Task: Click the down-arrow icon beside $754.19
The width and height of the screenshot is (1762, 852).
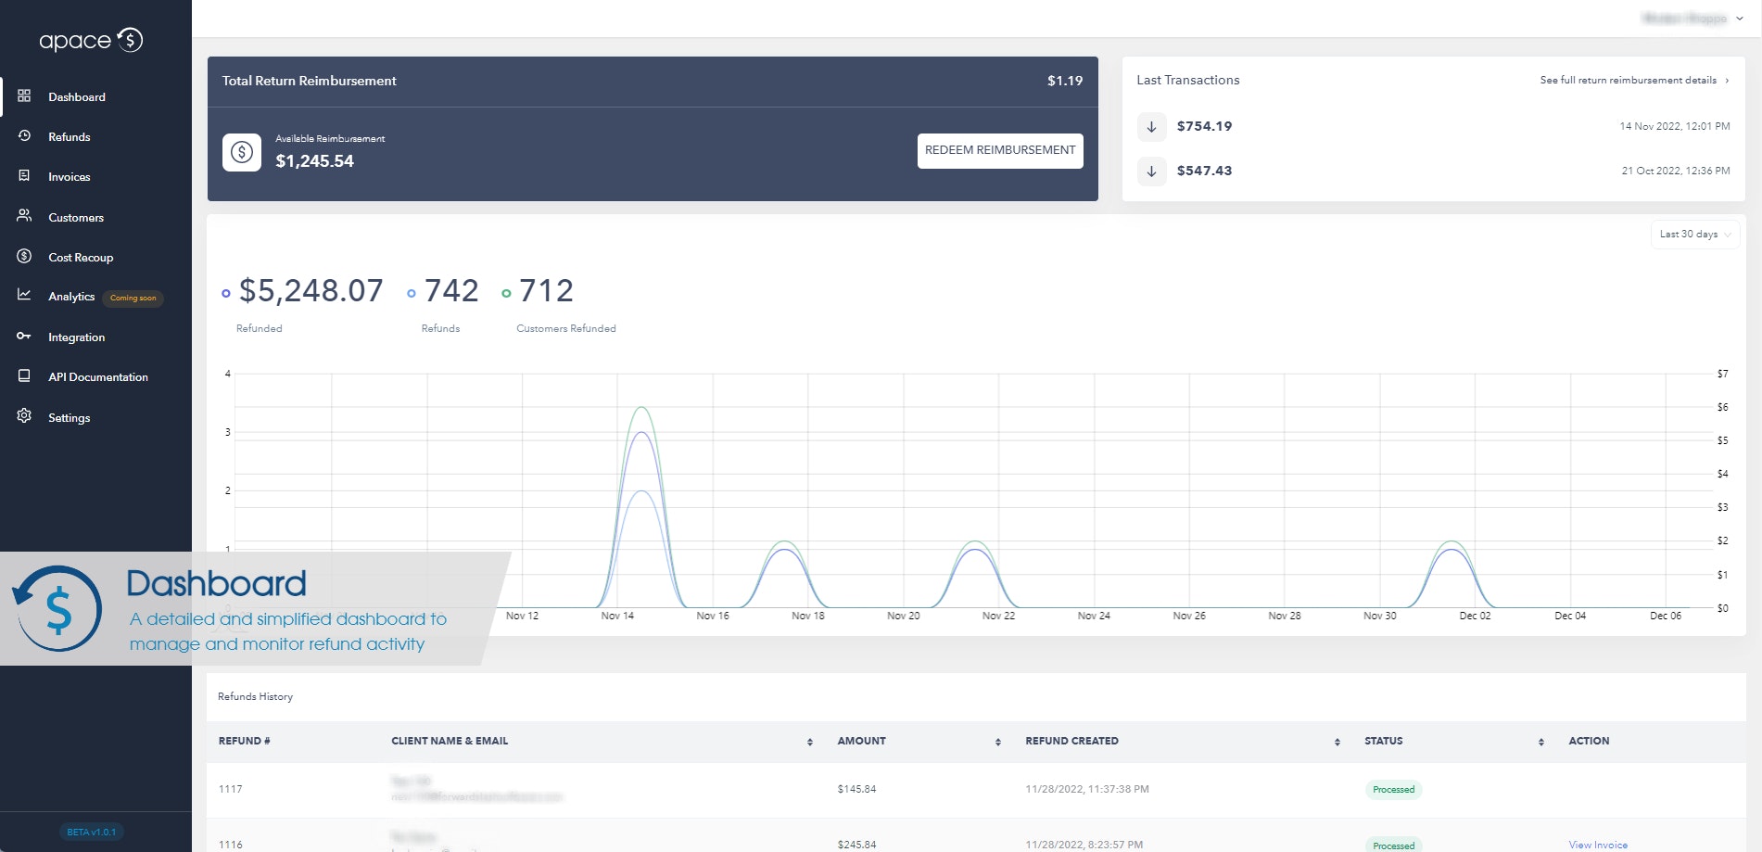Action: 1151,127
